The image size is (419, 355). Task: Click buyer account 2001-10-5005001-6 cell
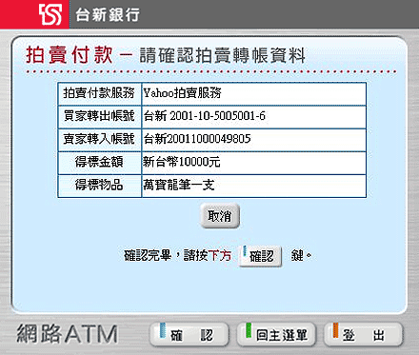(x=253, y=117)
